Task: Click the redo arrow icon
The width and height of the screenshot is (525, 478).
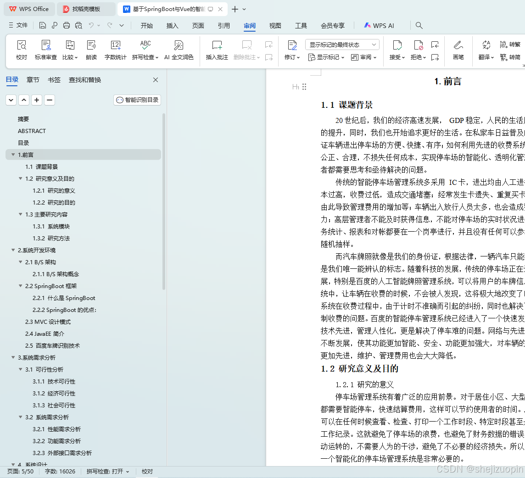Action: (x=110, y=25)
